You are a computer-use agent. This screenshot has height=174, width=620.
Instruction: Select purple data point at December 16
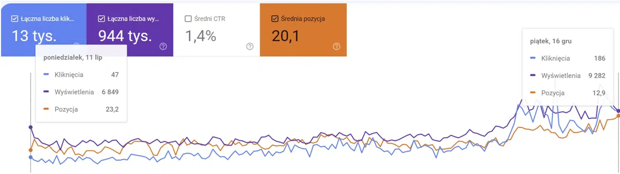618,111
